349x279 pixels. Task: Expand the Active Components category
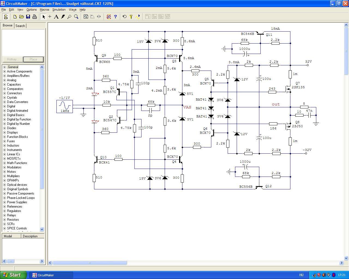(x=4, y=71)
